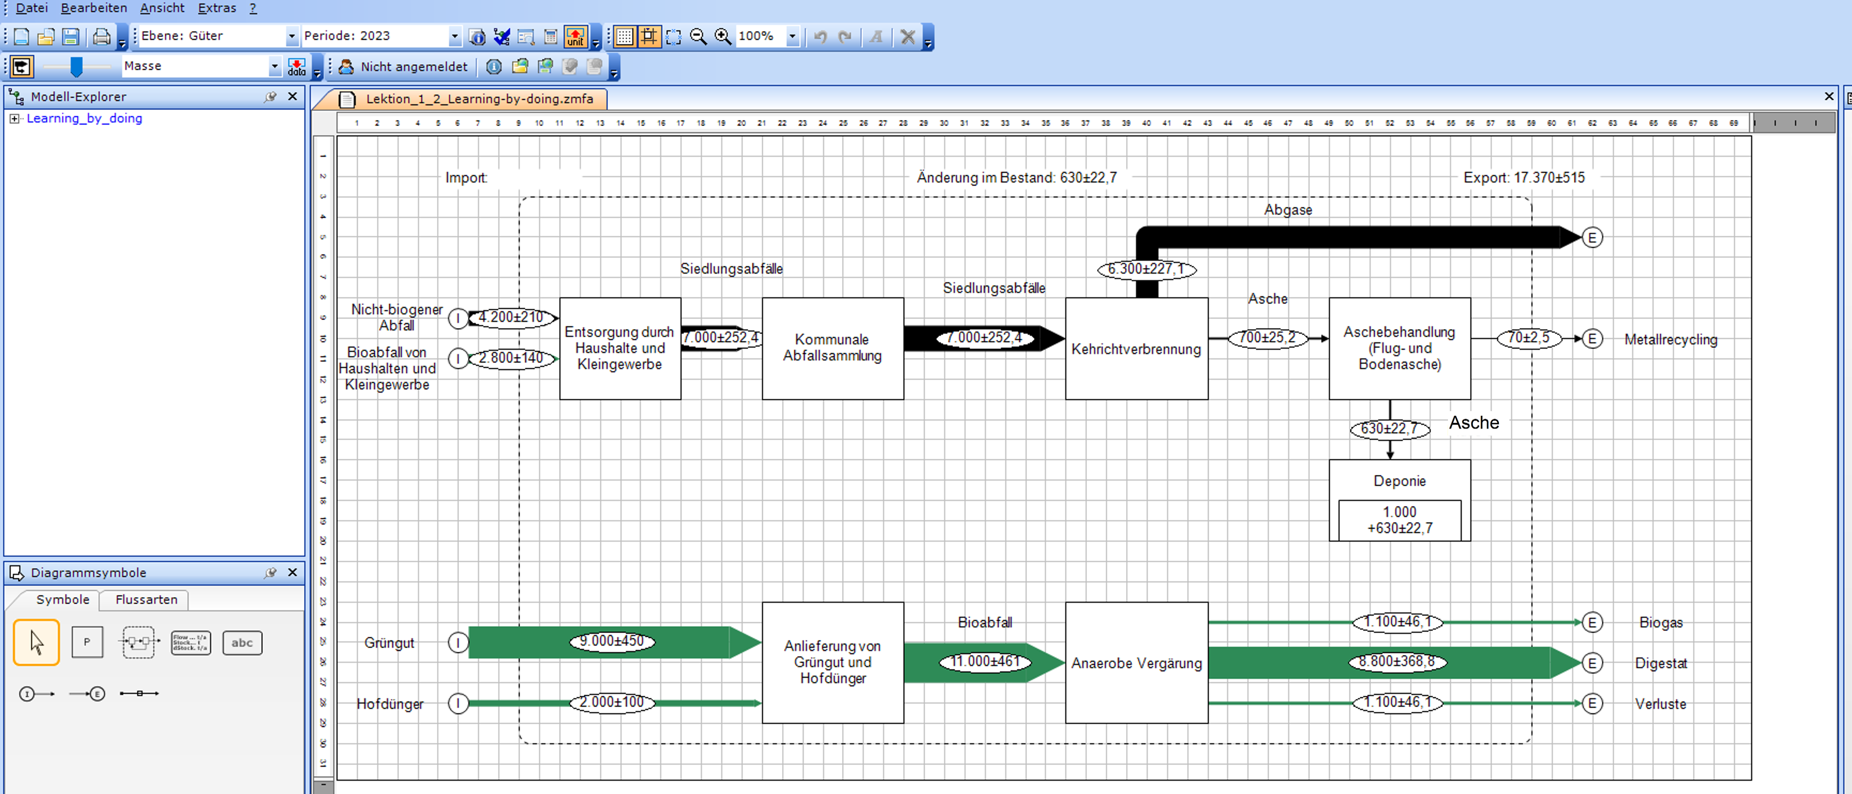Click the calculator icon in toolbar
1852x794 pixels.
(x=551, y=36)
